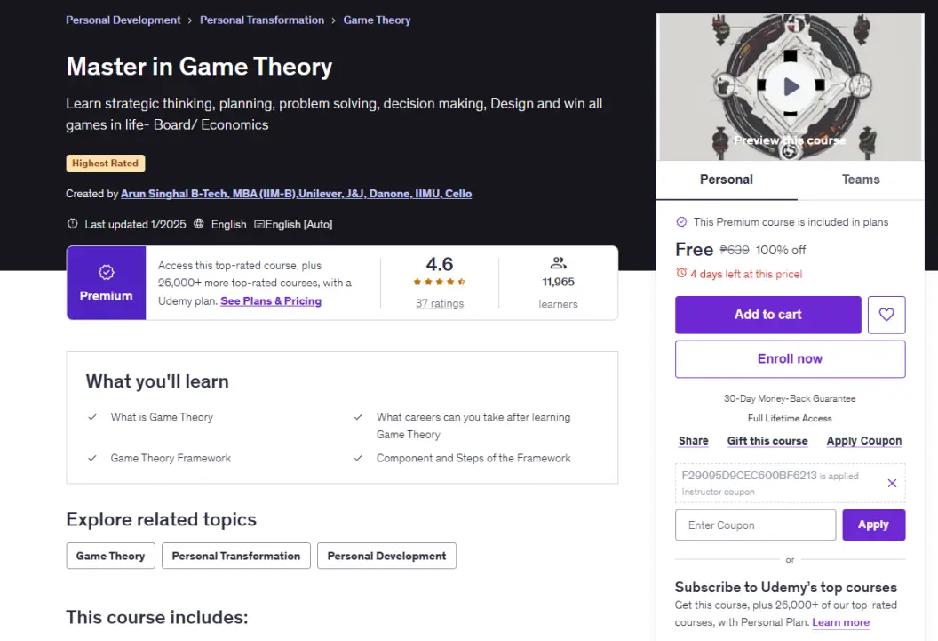The height and width of the screenshot is (641, 938).
Task: Click the last updated alert icon
Action: 72,224
